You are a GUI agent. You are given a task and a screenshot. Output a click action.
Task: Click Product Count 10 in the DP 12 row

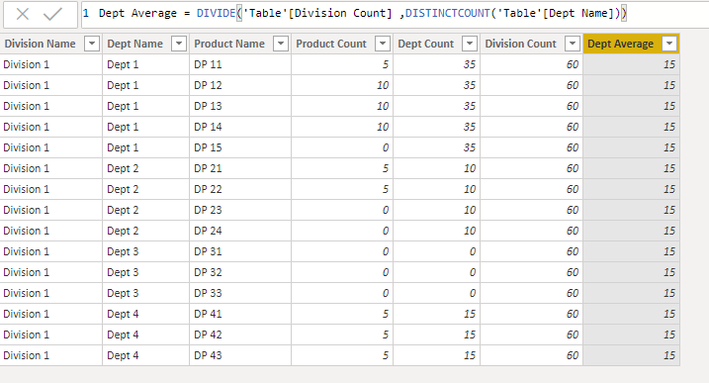342,85
